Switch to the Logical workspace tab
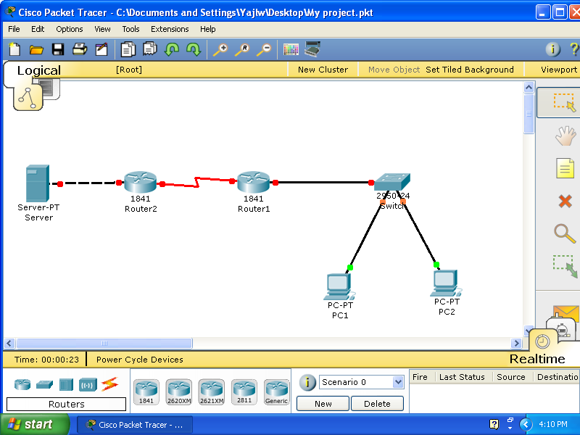Viewport: 580px width, 435px height. click(39, 70)
